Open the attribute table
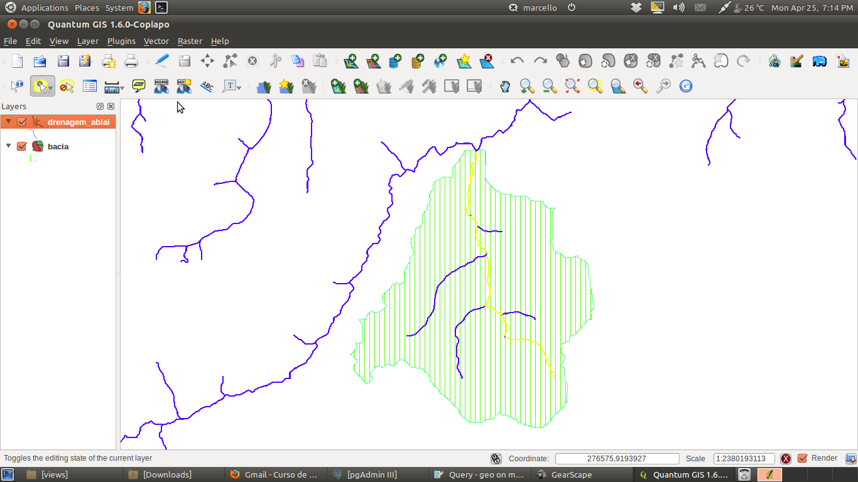 (90, 86)
